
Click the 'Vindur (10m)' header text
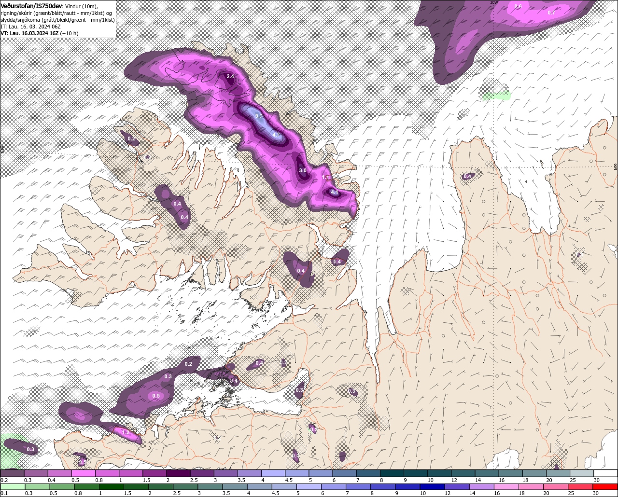(81, 6)
